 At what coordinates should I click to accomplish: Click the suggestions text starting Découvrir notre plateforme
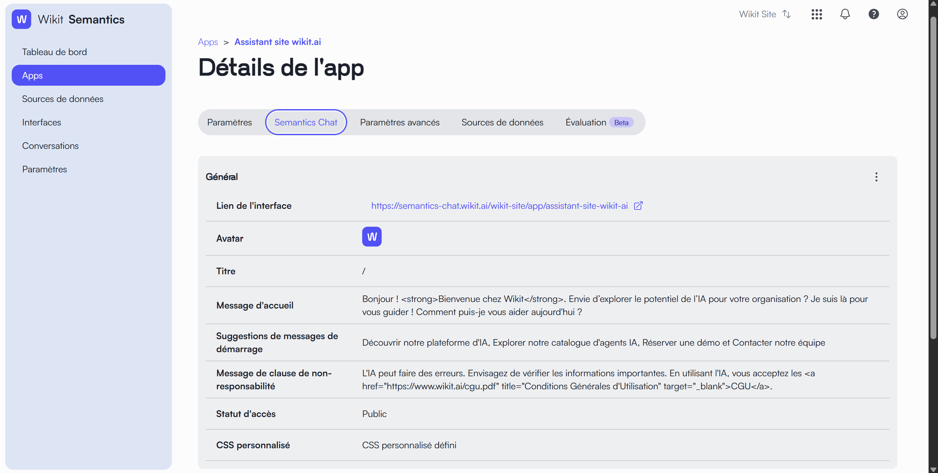click(x=593, y=343)
